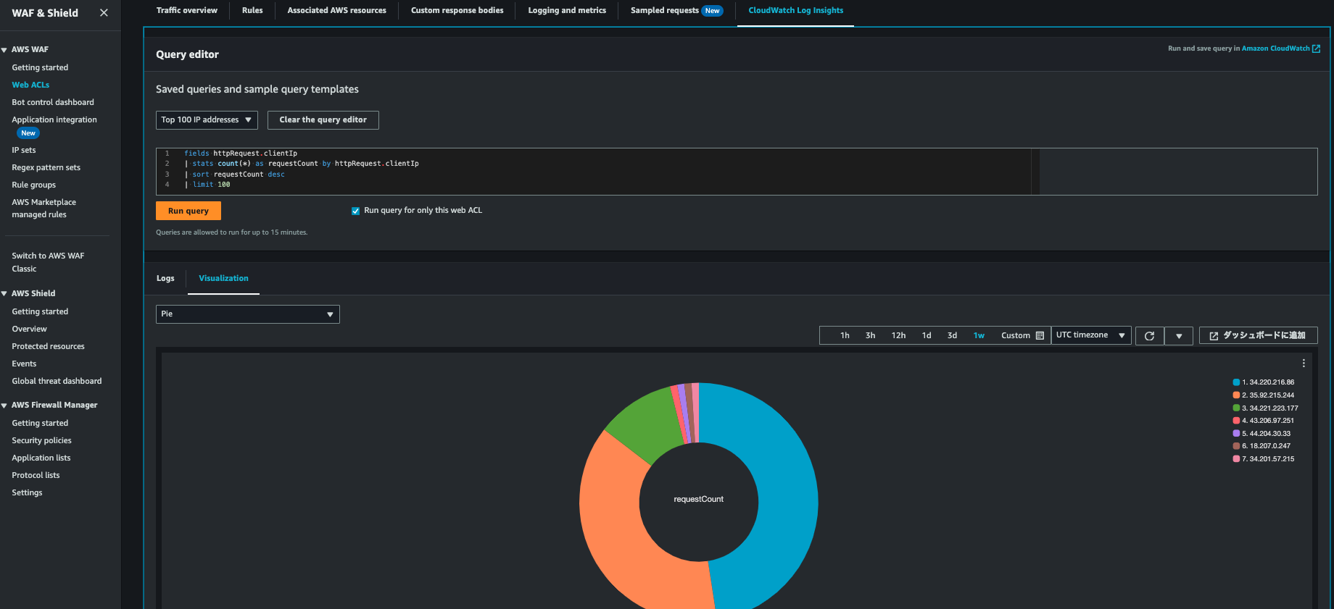Open Protocol lists page

pos(36,476)
